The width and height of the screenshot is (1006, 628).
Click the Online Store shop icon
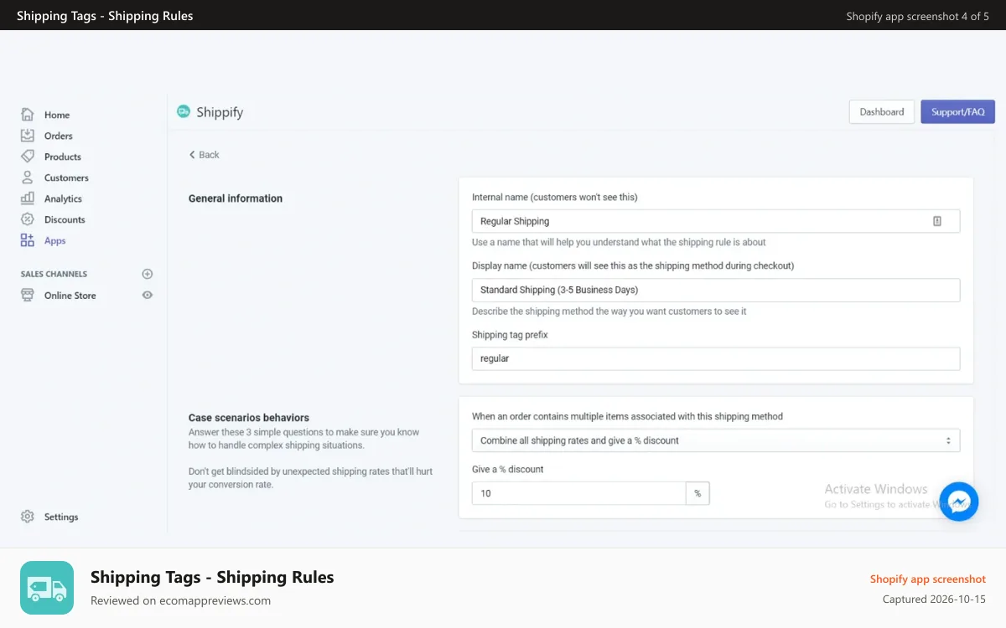(28, 295)
